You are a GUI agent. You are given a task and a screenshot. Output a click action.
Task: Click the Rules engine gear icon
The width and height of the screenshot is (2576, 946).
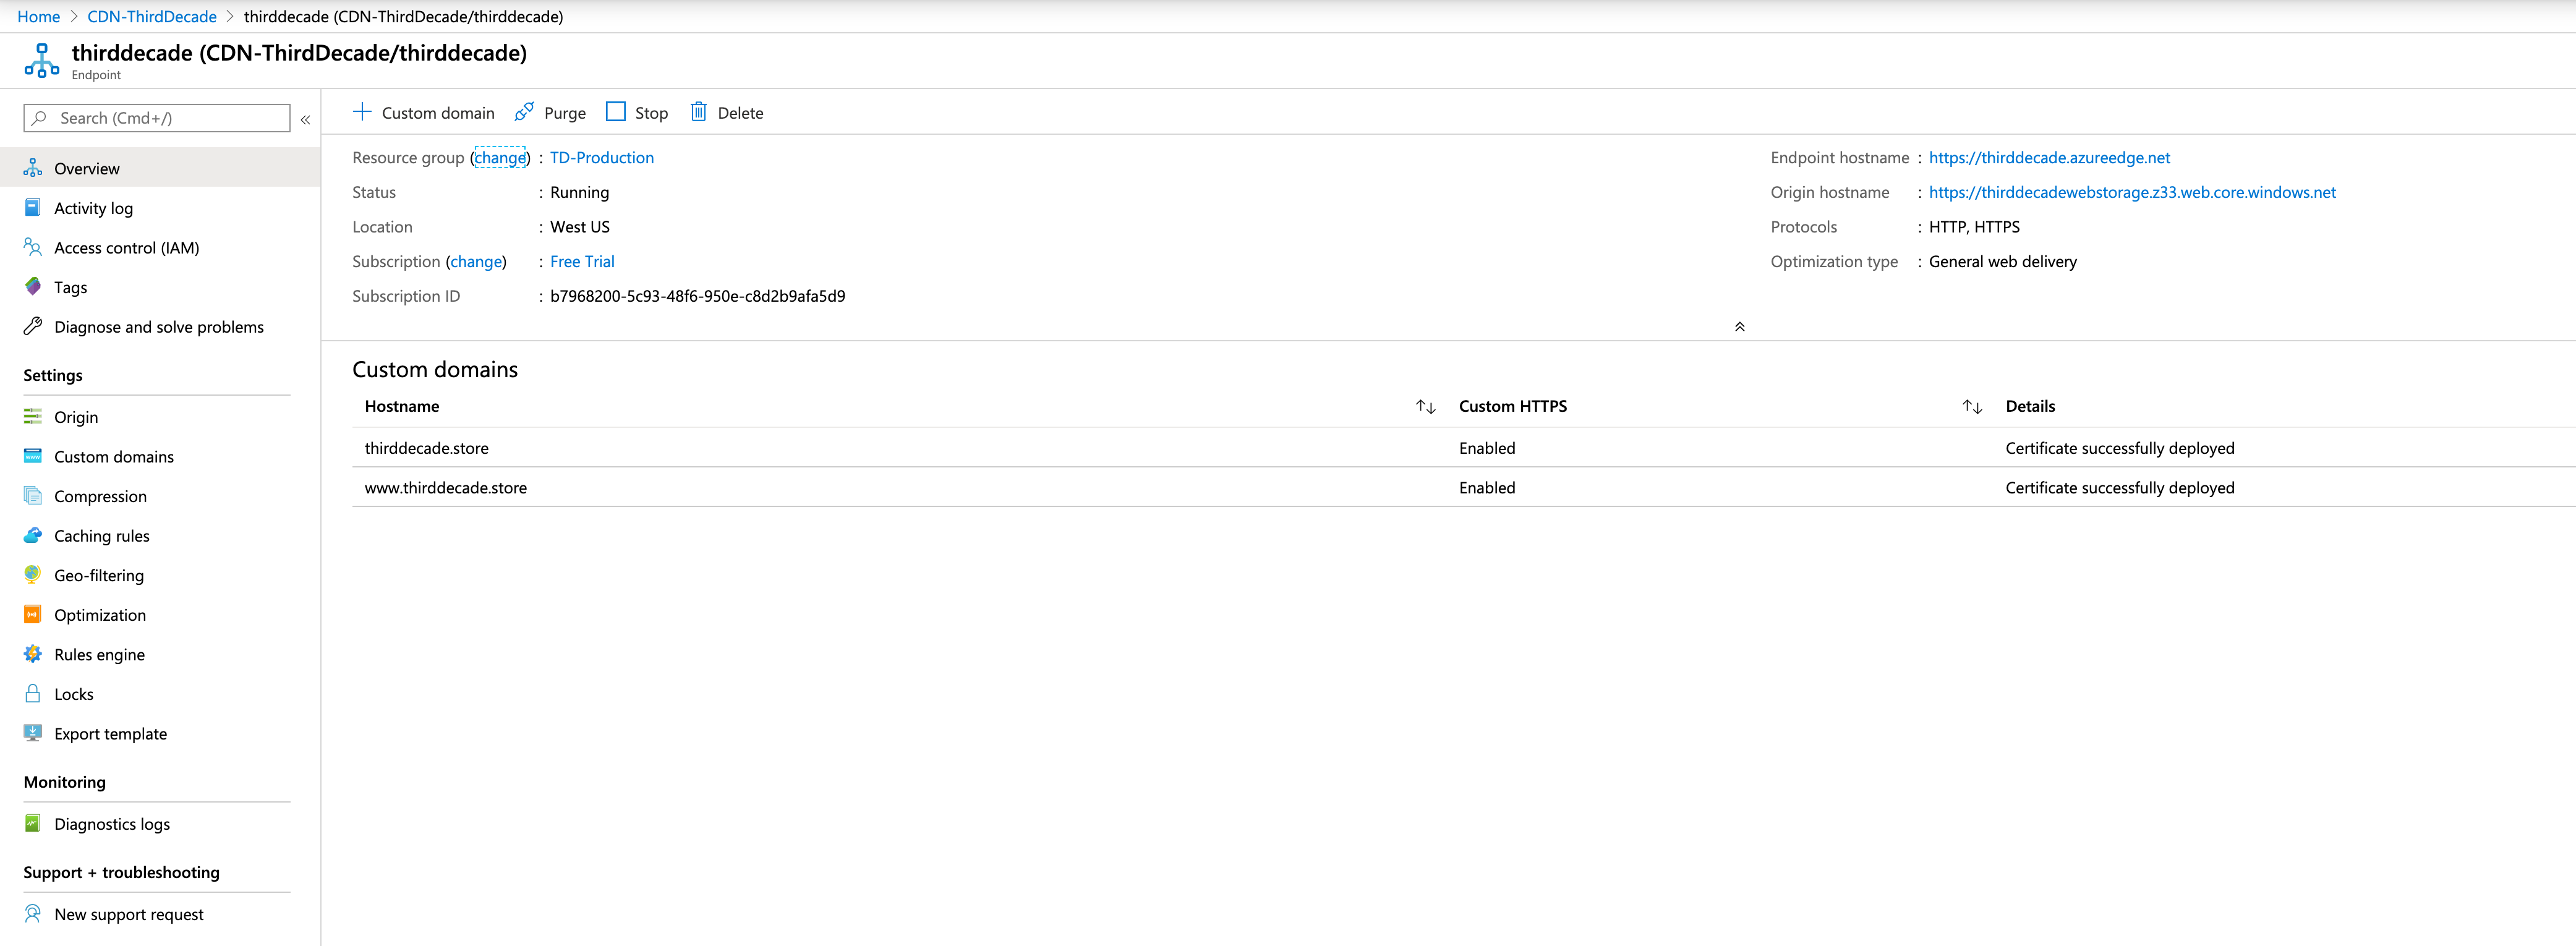pos(33,654)
